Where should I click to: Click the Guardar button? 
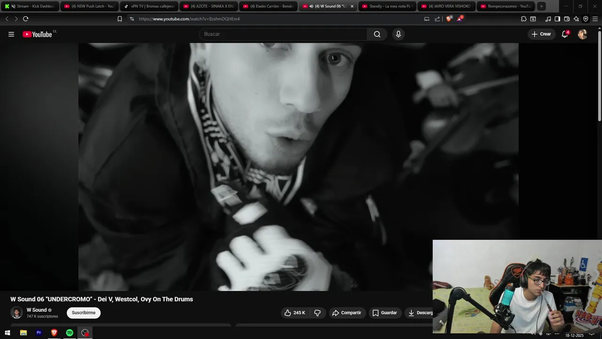click(385, 313)
